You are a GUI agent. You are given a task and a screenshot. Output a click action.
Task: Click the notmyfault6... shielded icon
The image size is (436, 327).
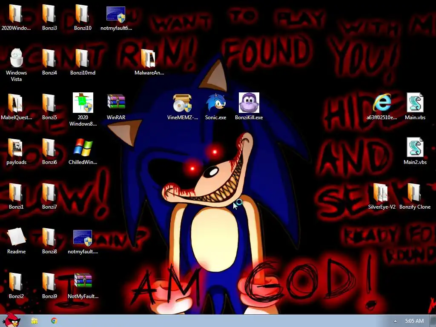[x=116, y=14]
